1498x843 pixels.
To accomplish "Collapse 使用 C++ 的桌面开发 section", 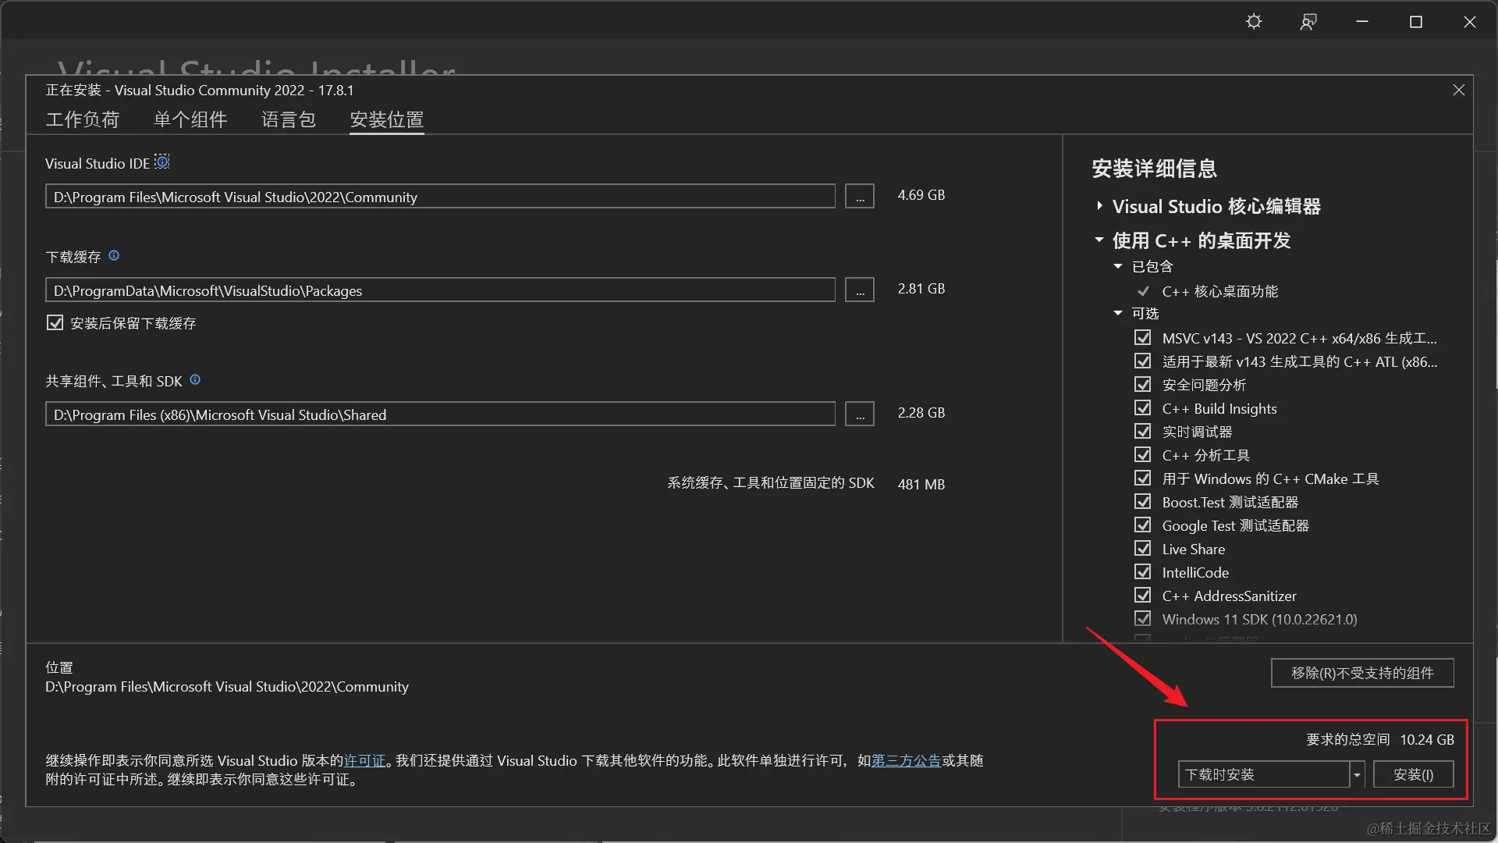I will [1099, 240].
